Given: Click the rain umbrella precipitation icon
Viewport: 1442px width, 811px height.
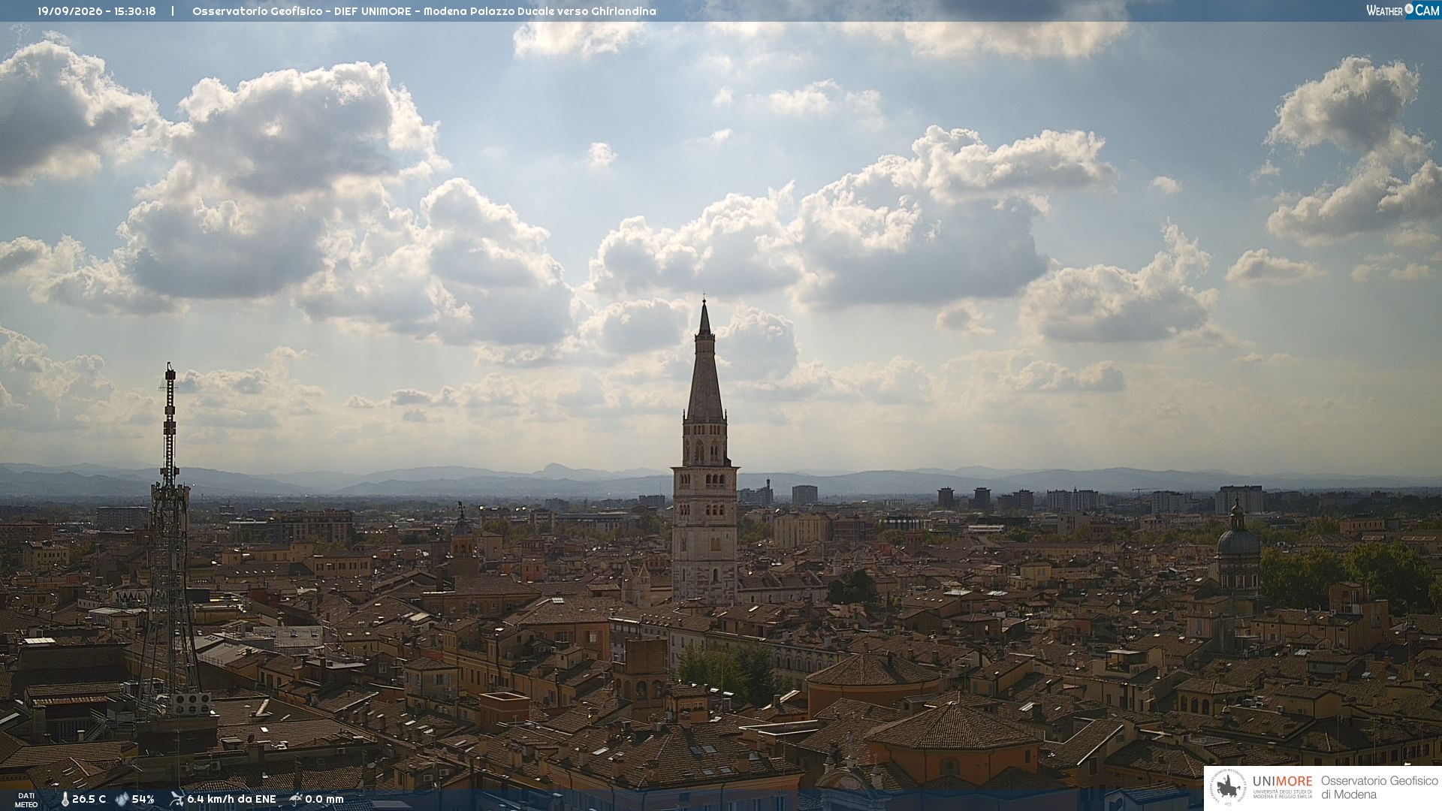Looking at the screenshot, I should (x=296, y=799).
